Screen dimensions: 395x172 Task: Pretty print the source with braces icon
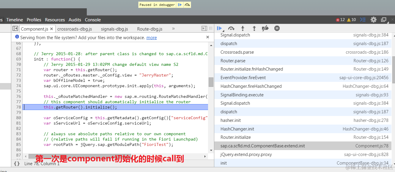click(17, 163)
